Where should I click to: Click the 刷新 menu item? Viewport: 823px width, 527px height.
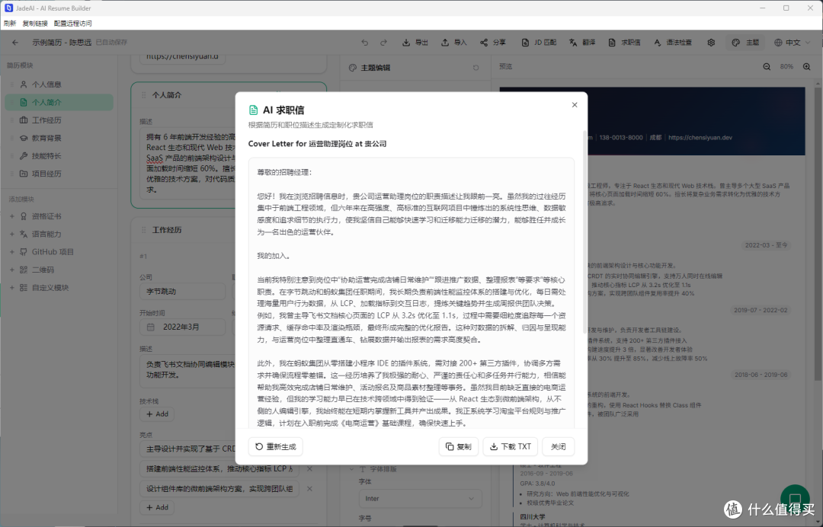point(9,24)
